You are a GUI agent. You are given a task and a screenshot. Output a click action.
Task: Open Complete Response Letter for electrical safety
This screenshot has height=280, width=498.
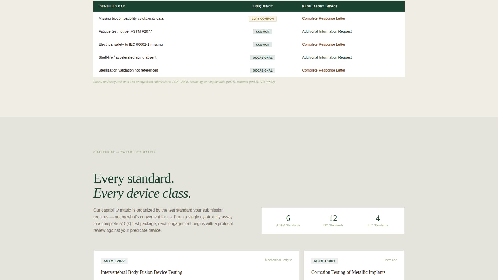tap(323, 44)
